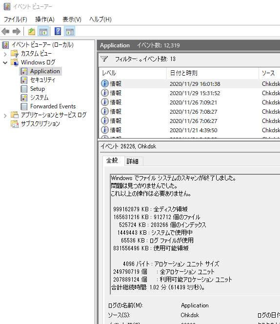The image size is (280, 324).
Task: Click the カスタム ビュー folder icon
Action: tap(15, 54)
